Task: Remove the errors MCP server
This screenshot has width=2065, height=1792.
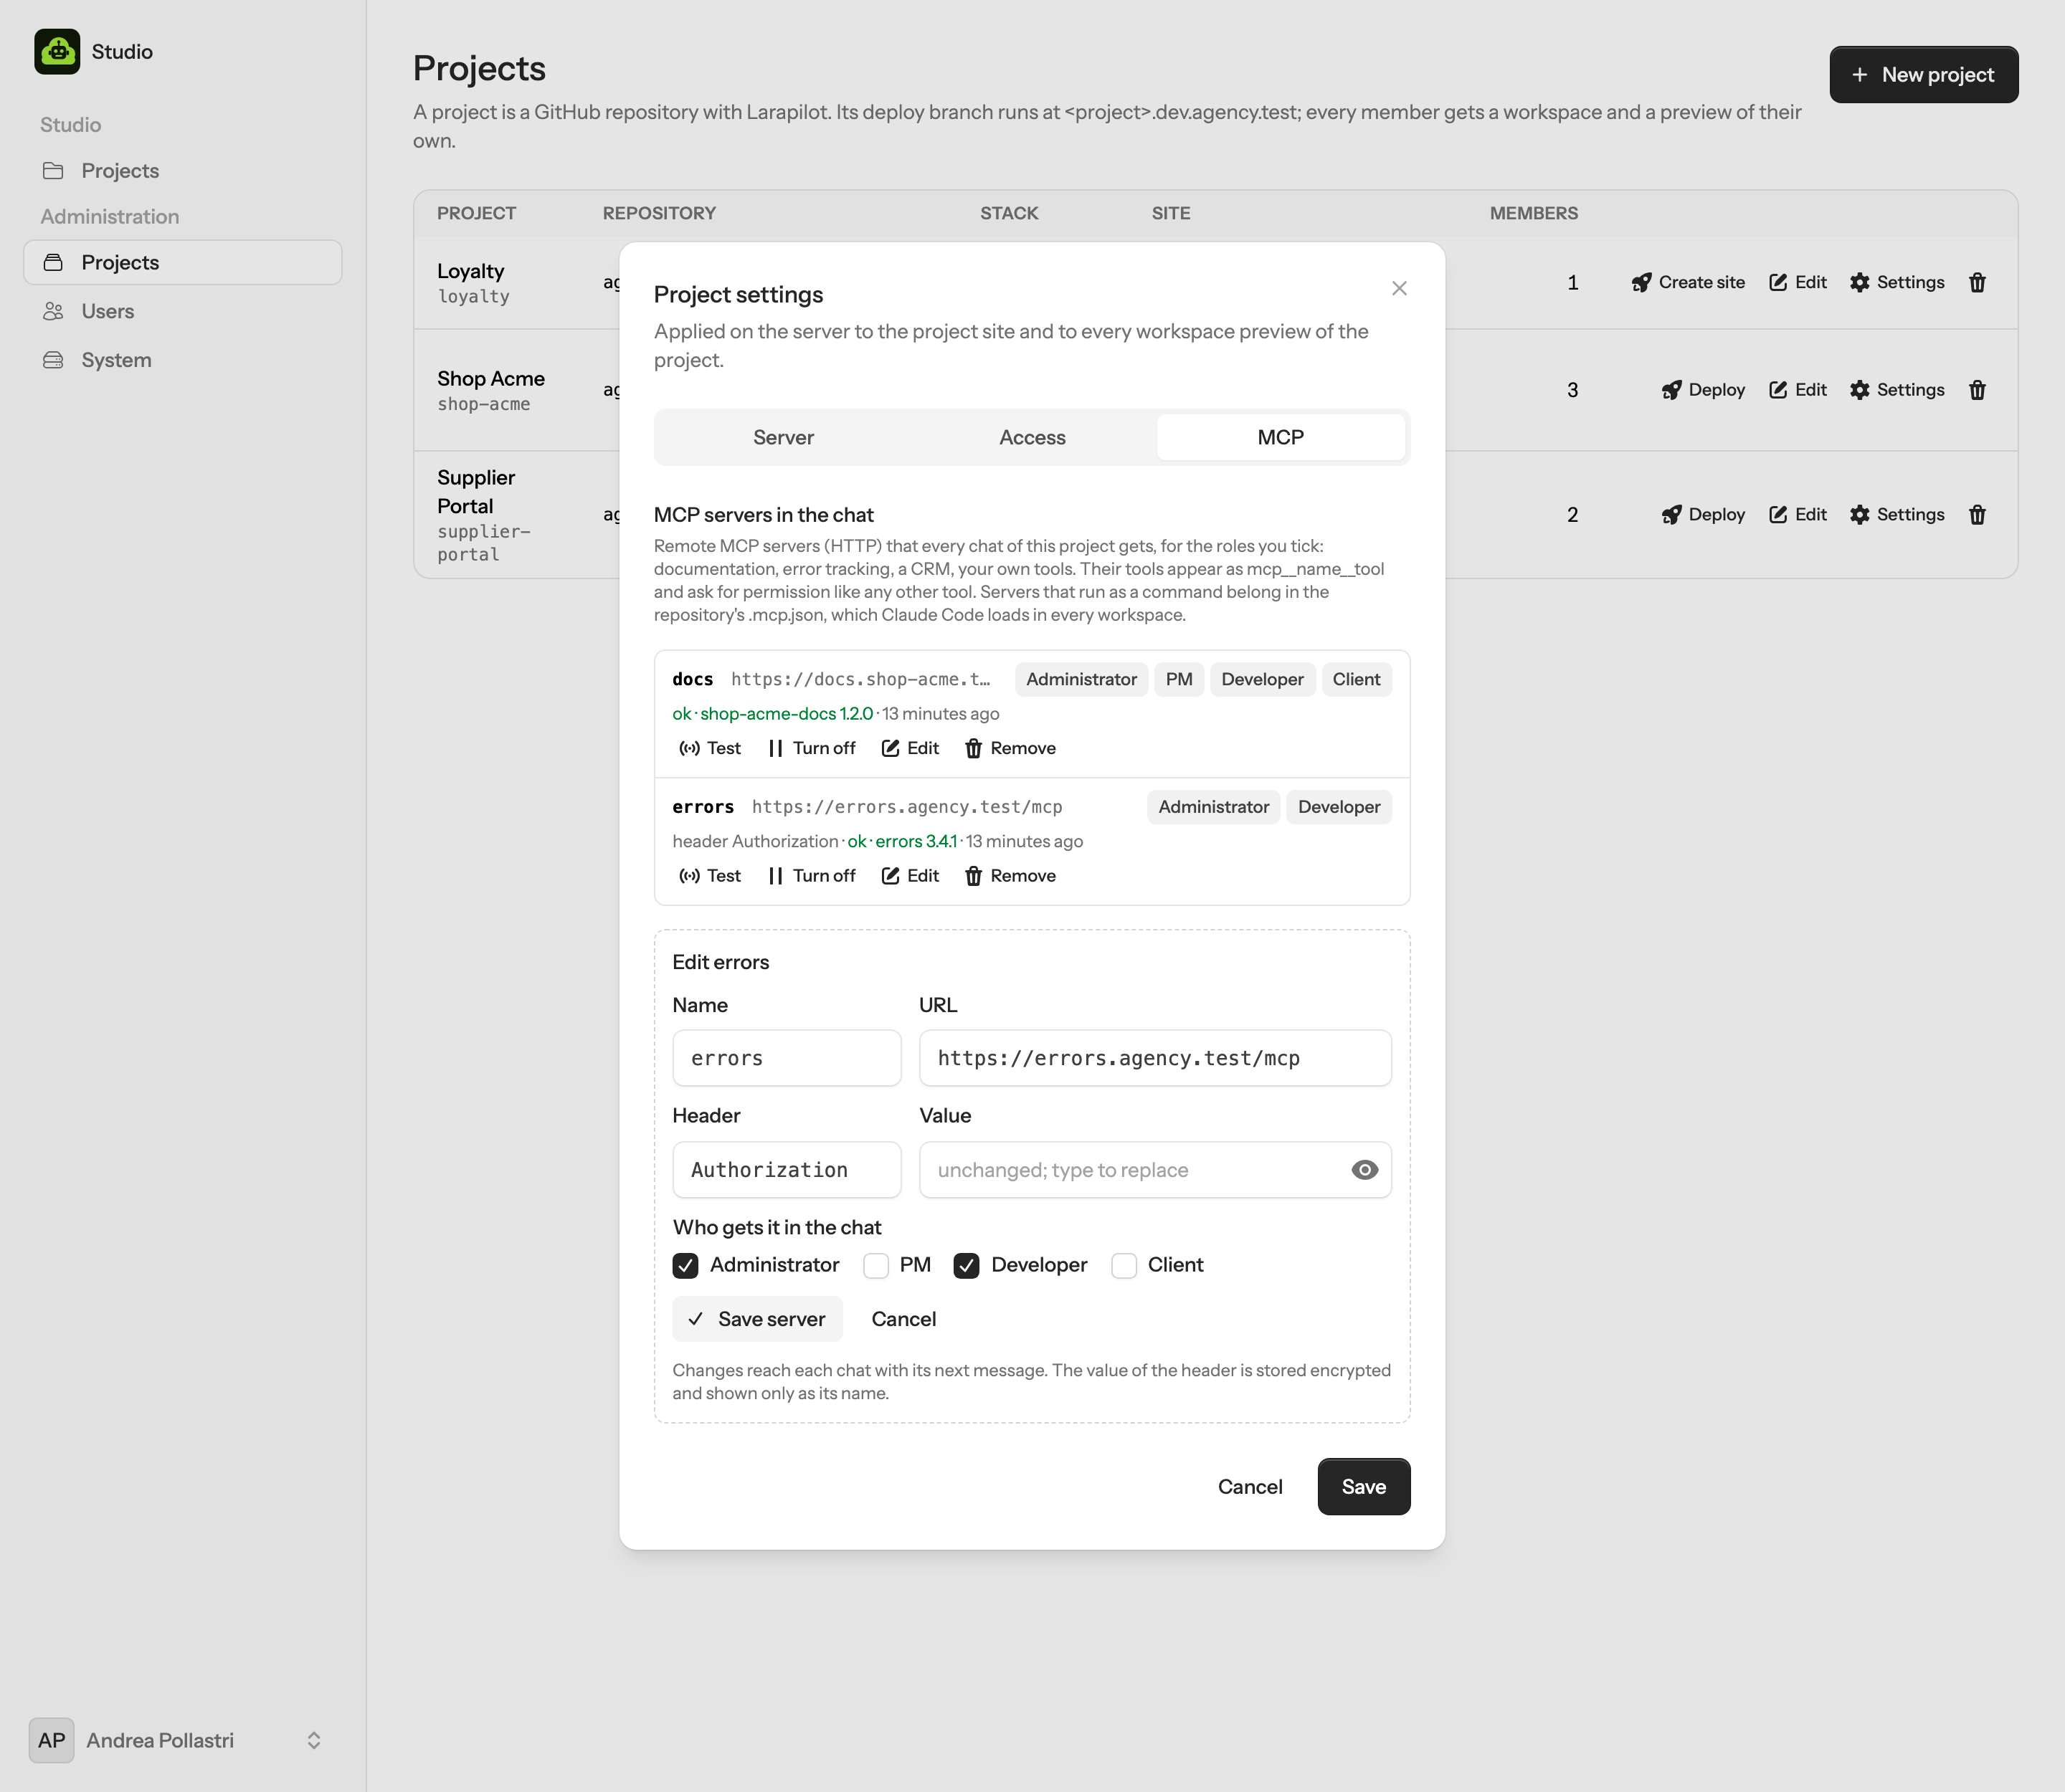Action: pyautogui.click(x=1010, y=876)
